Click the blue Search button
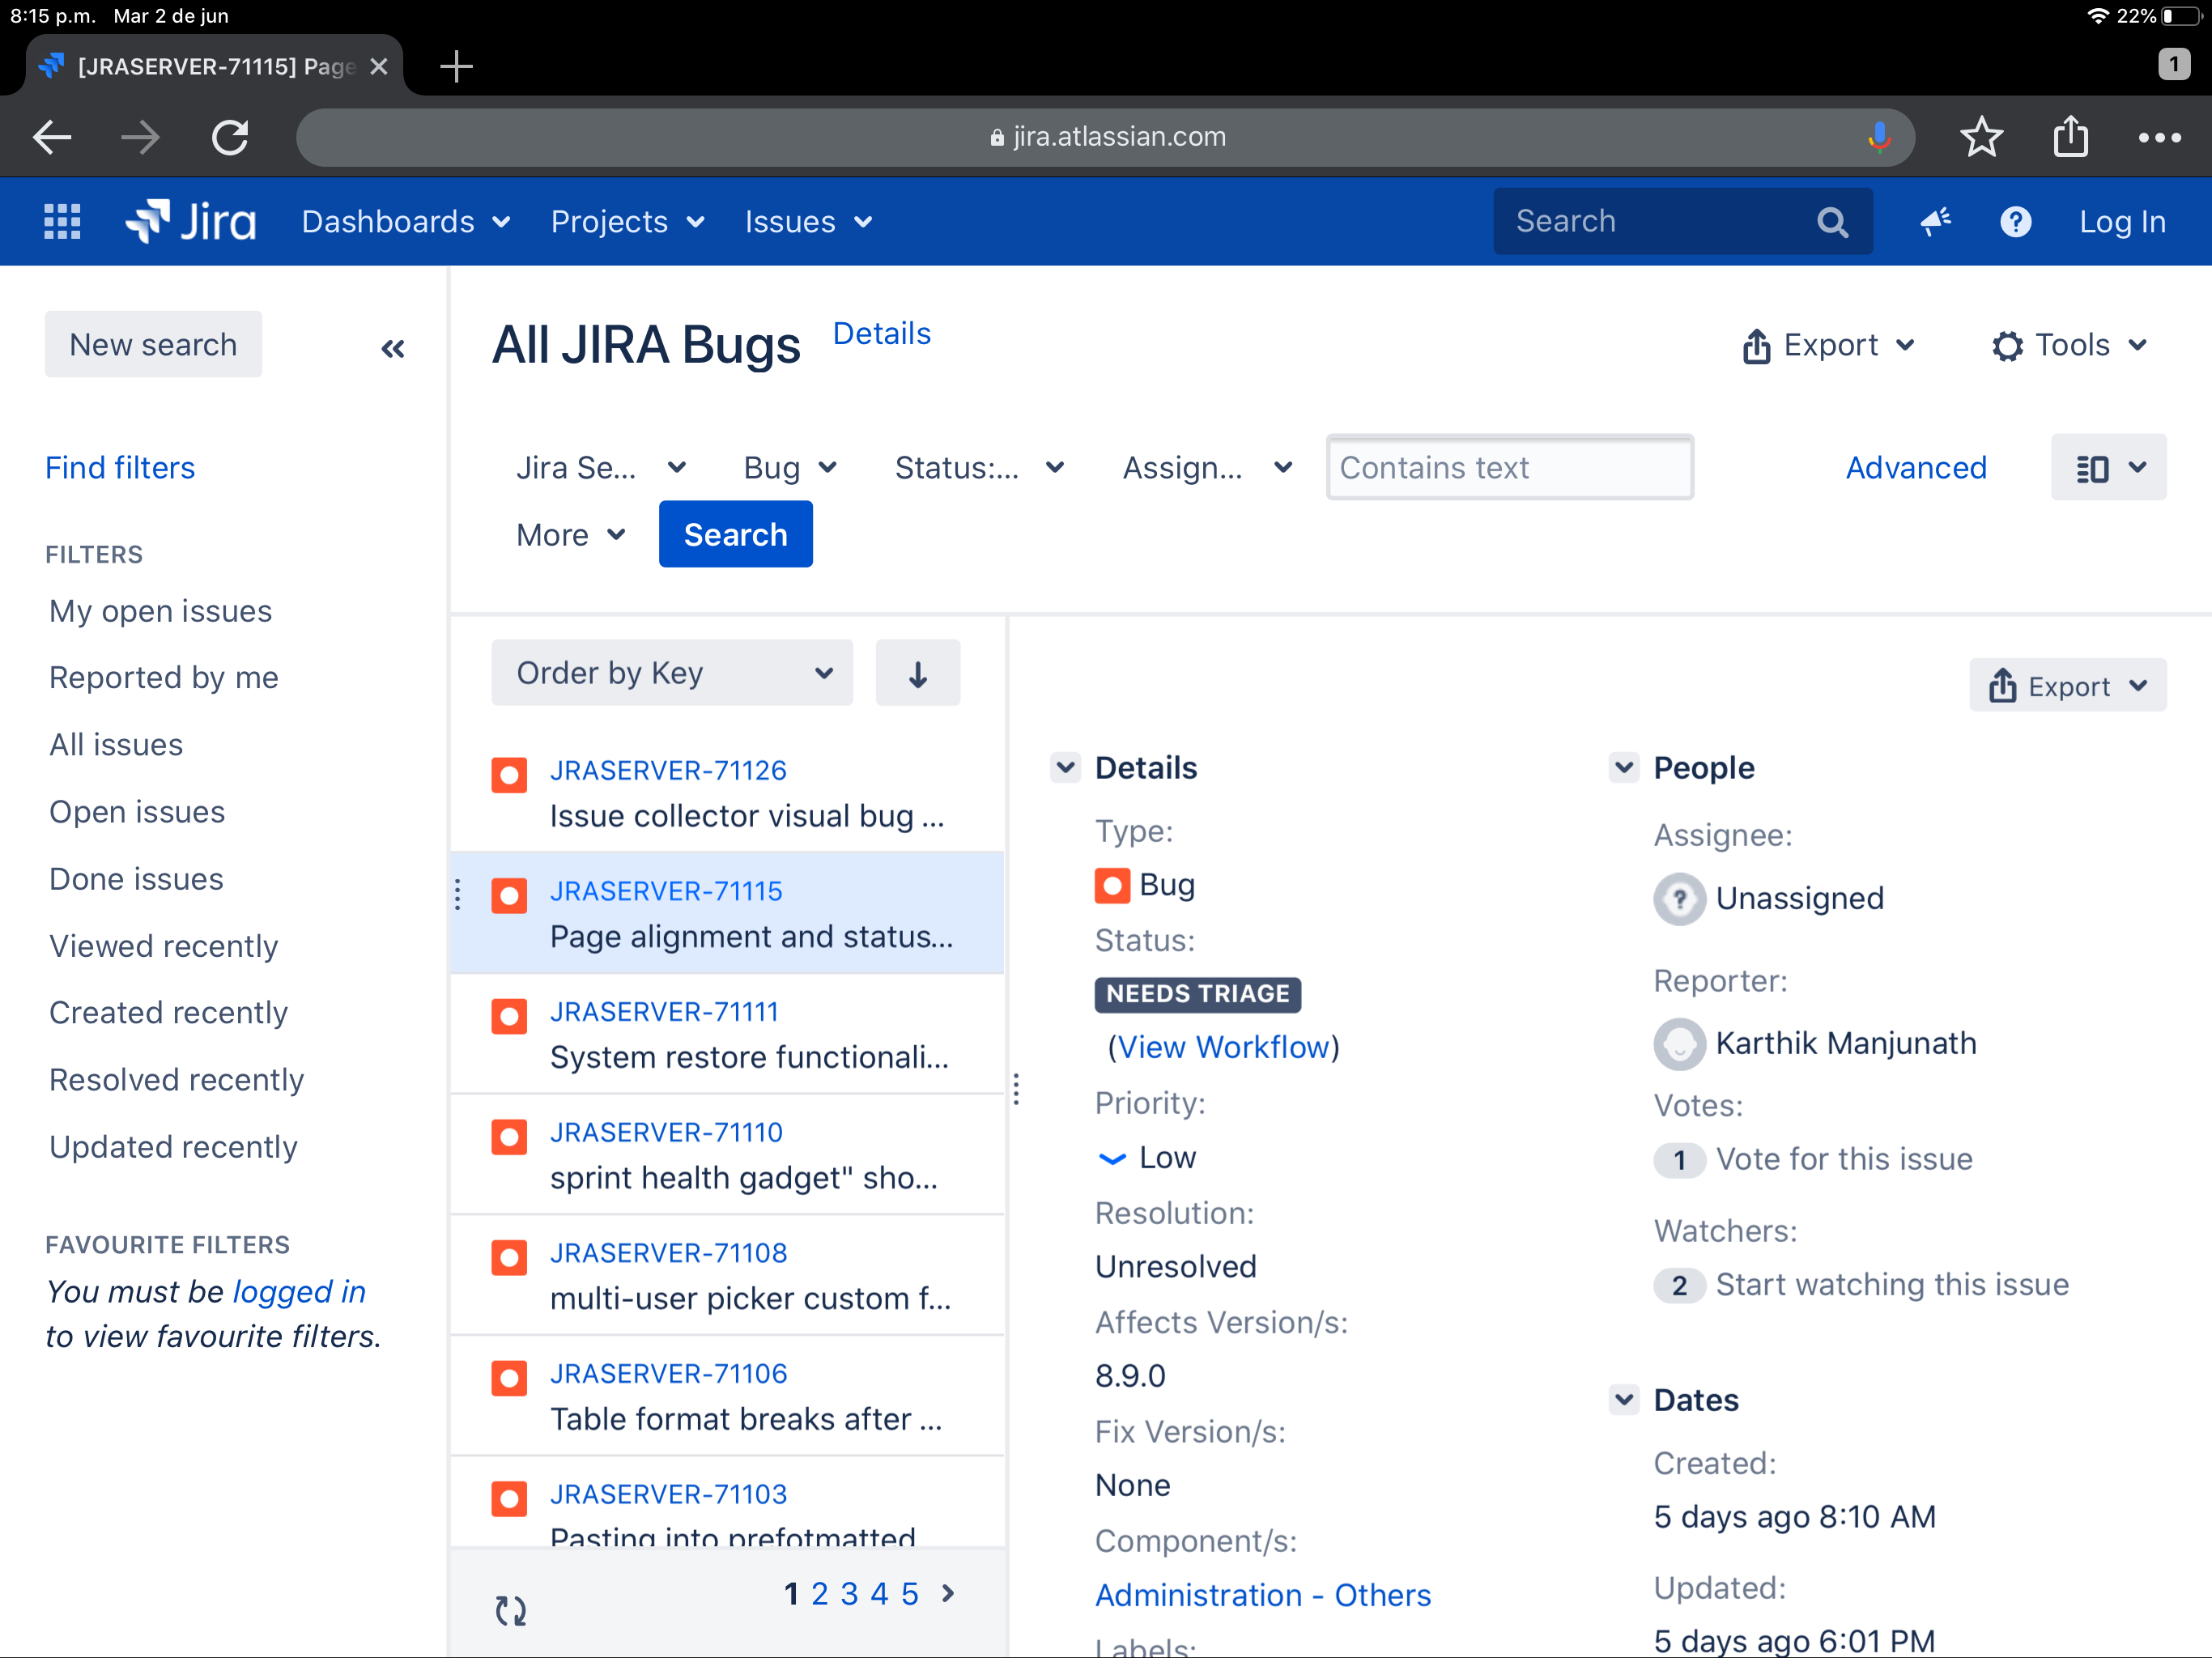The height and width of the screenshot is (1658, 2212). [735, 535]
